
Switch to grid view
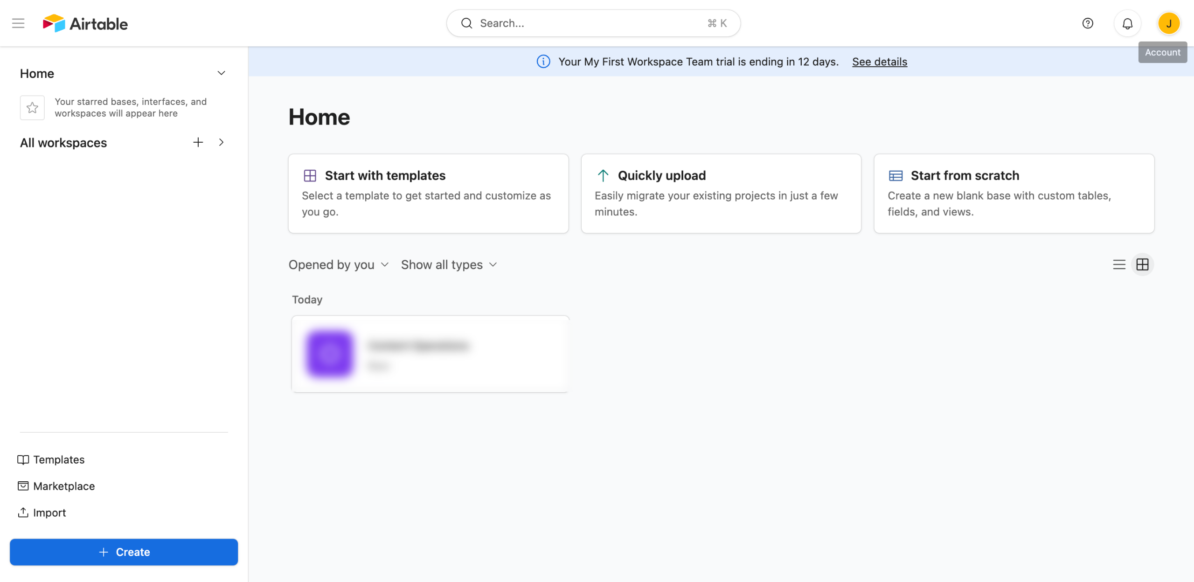(1142, 265)
